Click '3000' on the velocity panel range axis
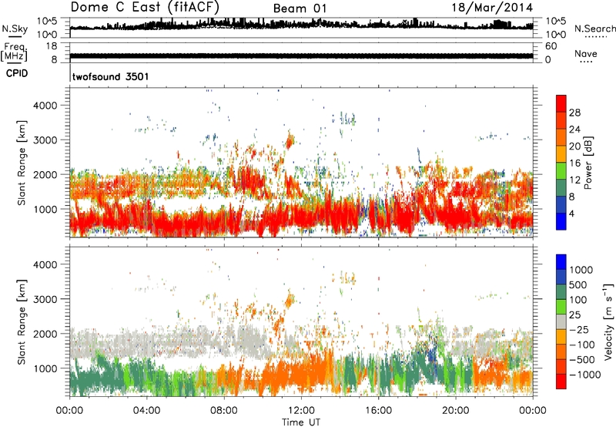 [45, 299]
